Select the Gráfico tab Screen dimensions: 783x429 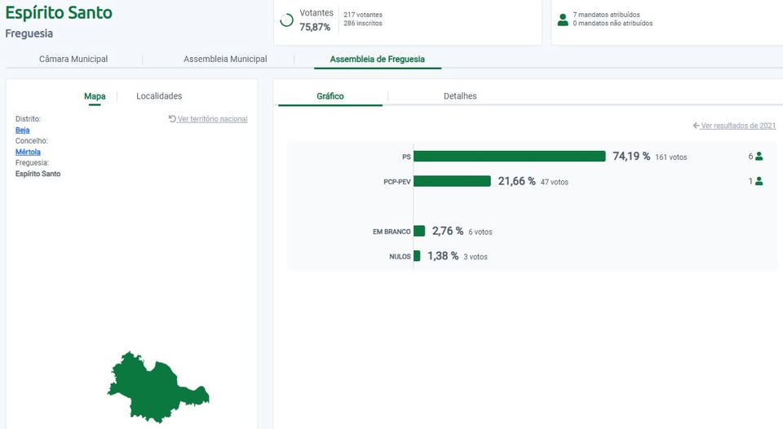pyautogui.click(x=330, y=96)
